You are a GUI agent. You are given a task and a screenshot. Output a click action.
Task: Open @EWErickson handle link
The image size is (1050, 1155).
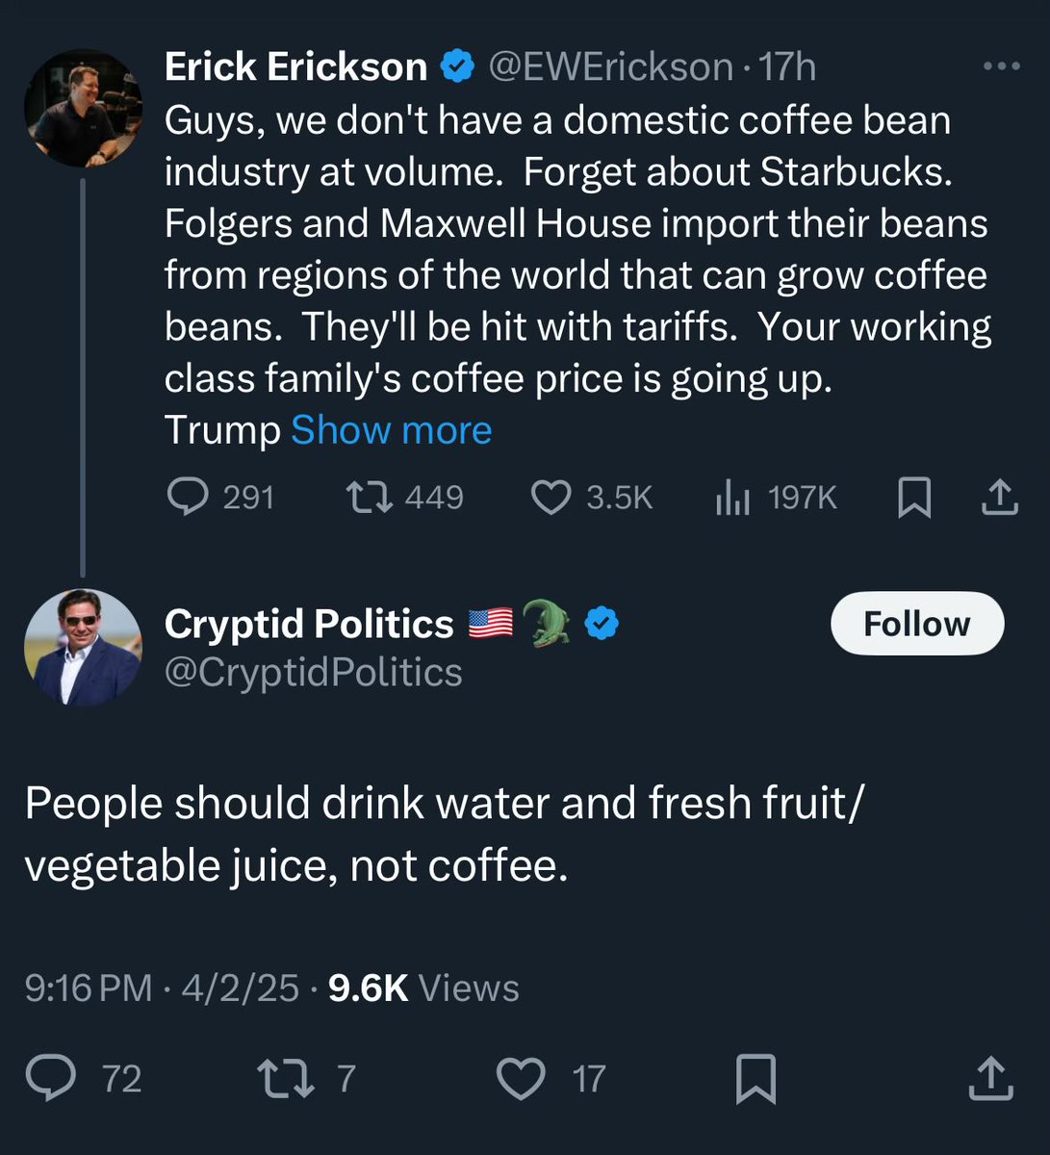pyautogui.click(x=611, y=66)
